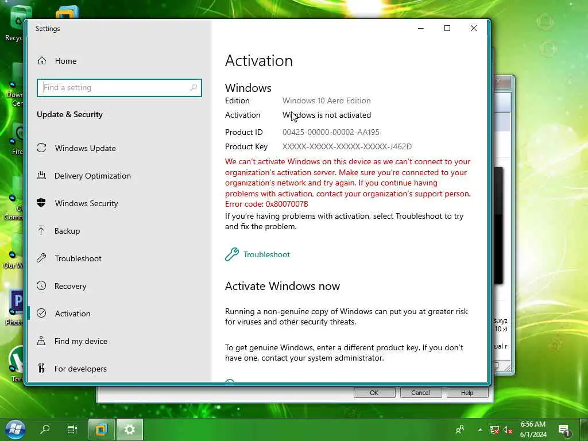Viewport: 588px width, 441px height.
Task: Click OK in the background dialog
Action: pos(374,393)
